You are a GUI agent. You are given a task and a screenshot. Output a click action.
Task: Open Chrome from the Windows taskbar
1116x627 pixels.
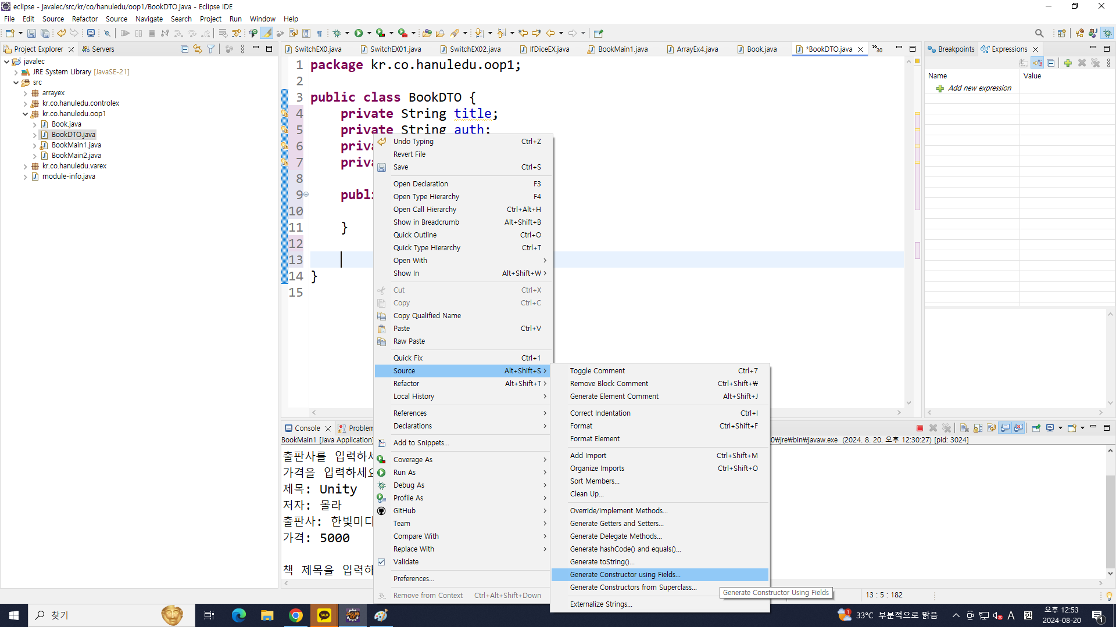pyautogui.click(x=296, y=615)
